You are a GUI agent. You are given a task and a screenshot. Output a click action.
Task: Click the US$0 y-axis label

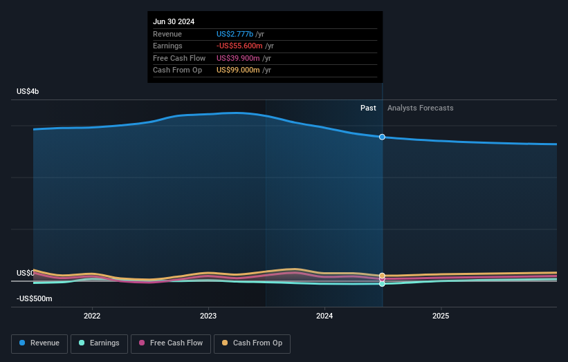[26, 273]
